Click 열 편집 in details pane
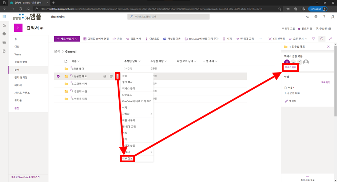This screenshot has width=337, height=182. pos(290,101)
